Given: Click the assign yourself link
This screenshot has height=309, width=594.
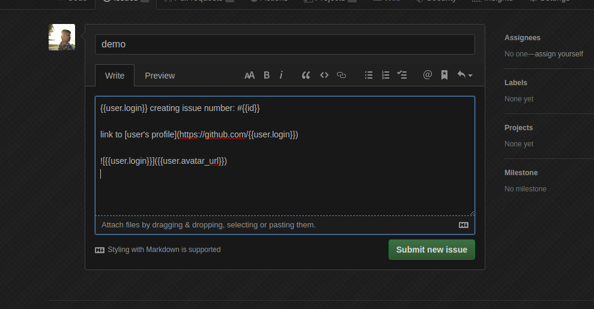Looking at the screenshot, I should (559, 54).
